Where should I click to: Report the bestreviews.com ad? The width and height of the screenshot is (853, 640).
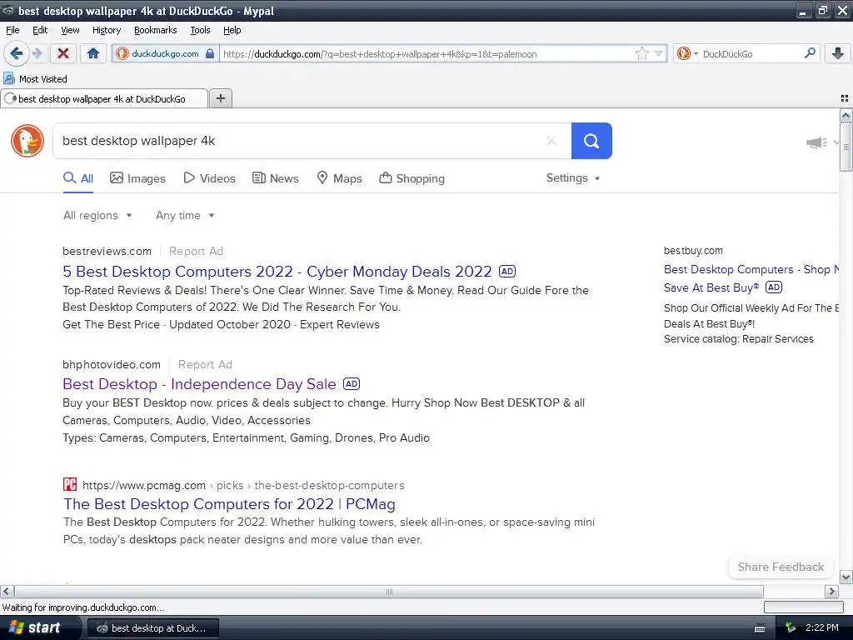[x=196, y=251]
